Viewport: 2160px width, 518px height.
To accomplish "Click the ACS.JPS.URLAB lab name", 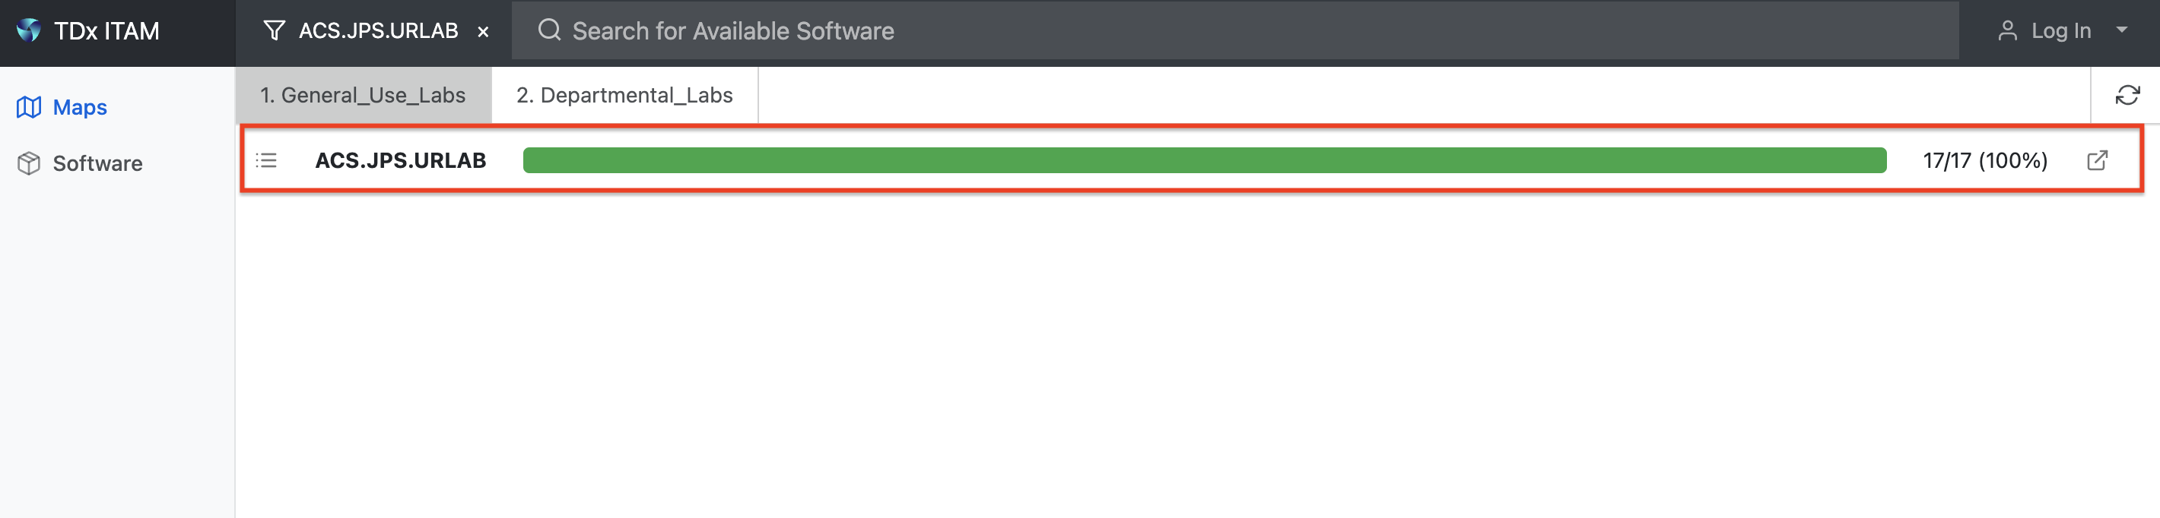I will (x=400, y=161).
